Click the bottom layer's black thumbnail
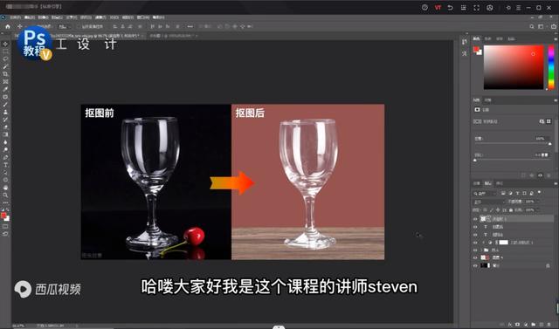 point(486,265)
